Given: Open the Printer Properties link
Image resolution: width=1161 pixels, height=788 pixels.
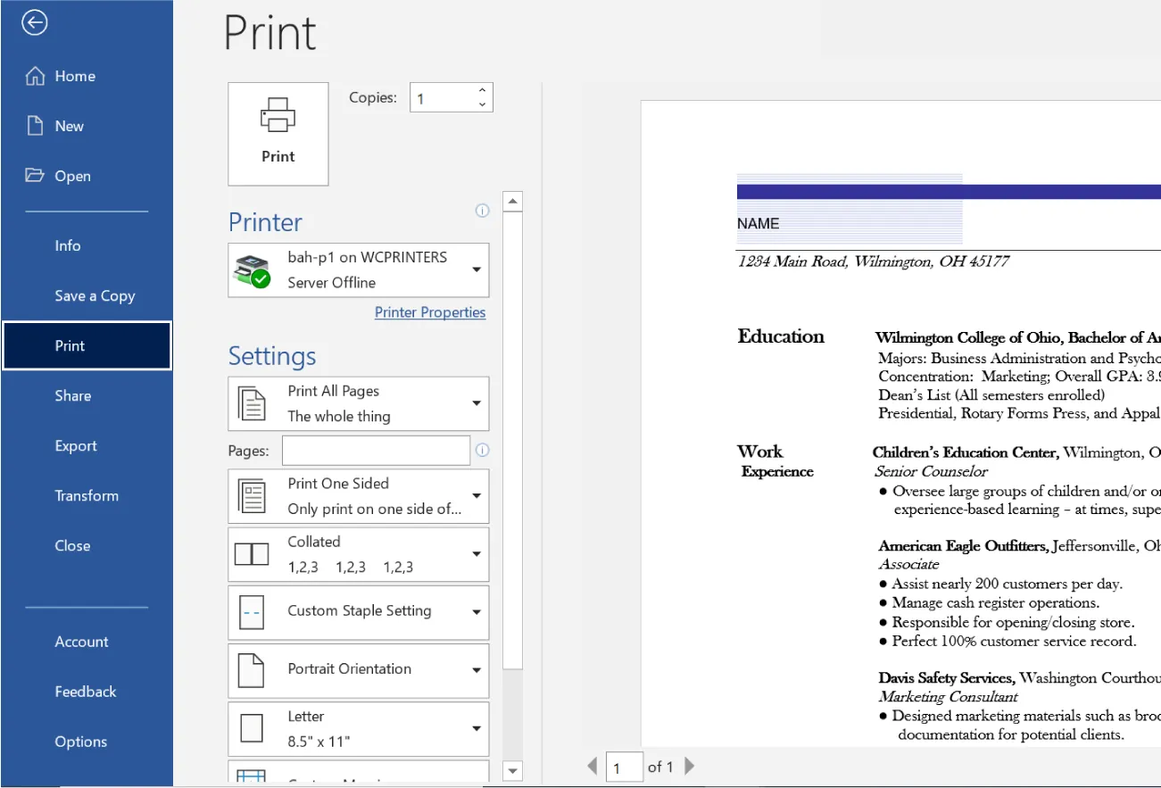Looking at the screenshot, I should (430, 312).
